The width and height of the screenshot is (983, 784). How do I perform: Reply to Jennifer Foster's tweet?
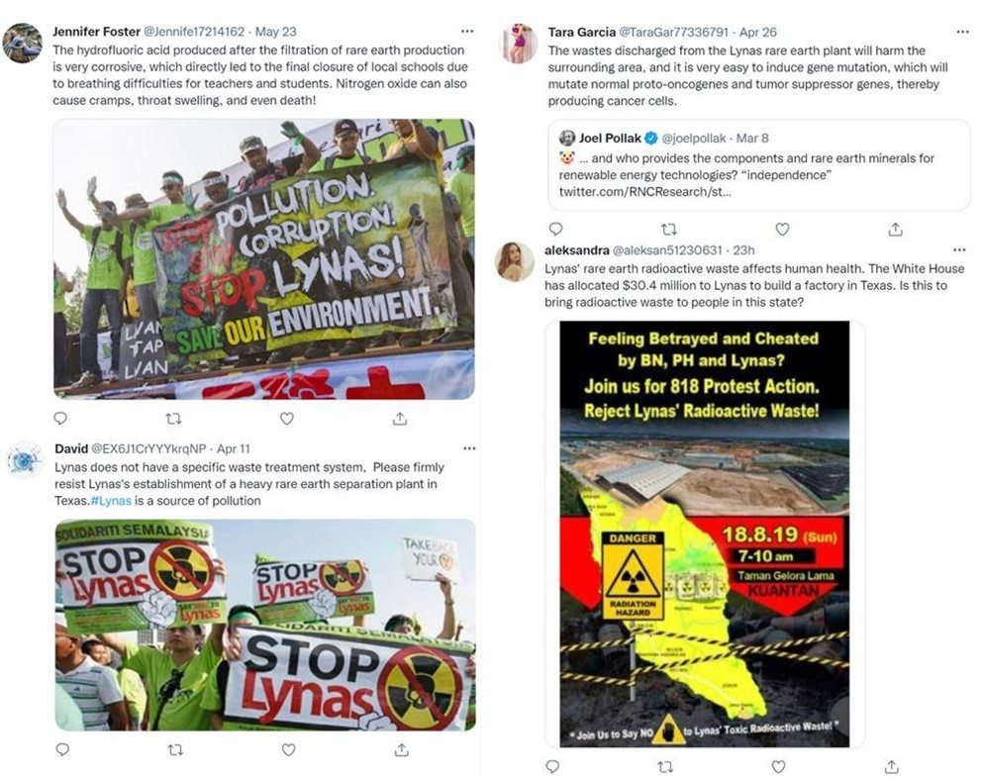coord(60,418)
